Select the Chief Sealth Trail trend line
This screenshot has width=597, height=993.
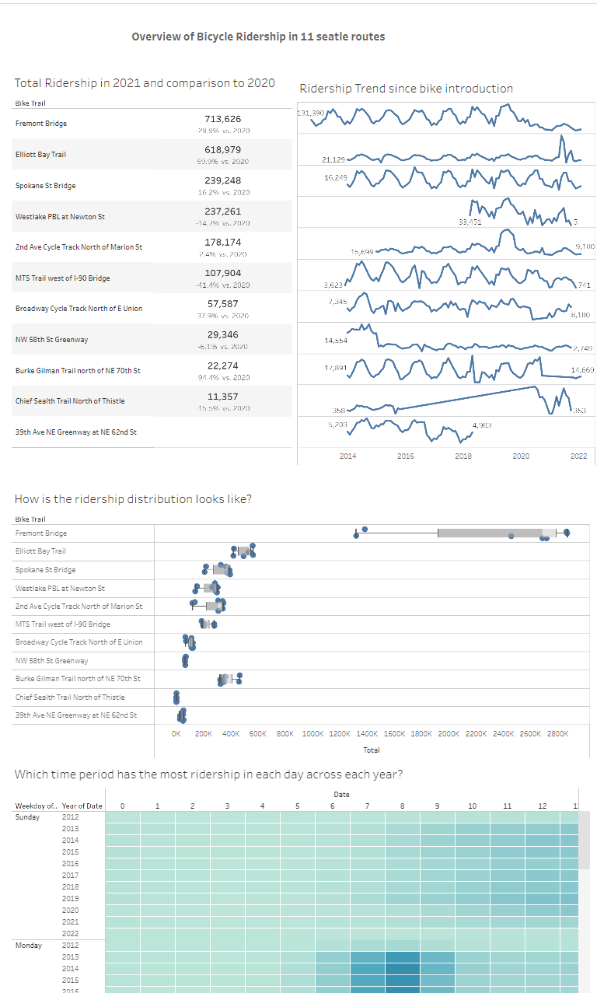click(x=463, y=399)
